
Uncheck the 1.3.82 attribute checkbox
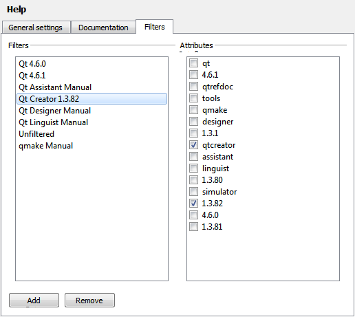(194, 204)
